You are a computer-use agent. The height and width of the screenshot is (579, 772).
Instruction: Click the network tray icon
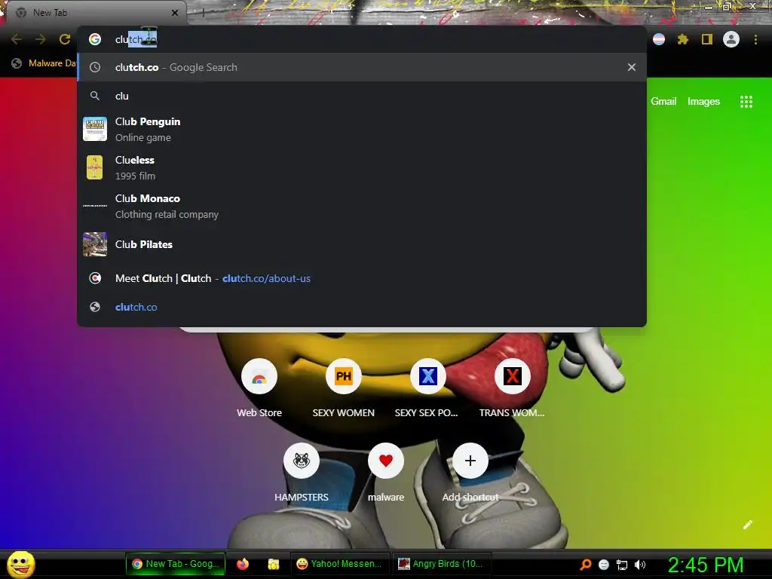pos(622,565)
